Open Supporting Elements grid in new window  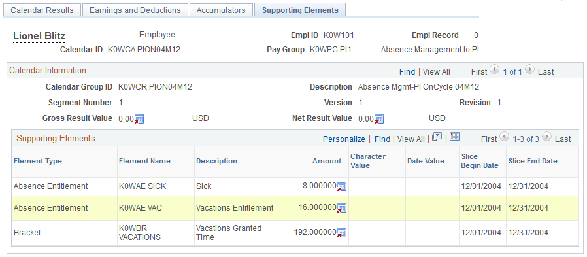(437, 137)
